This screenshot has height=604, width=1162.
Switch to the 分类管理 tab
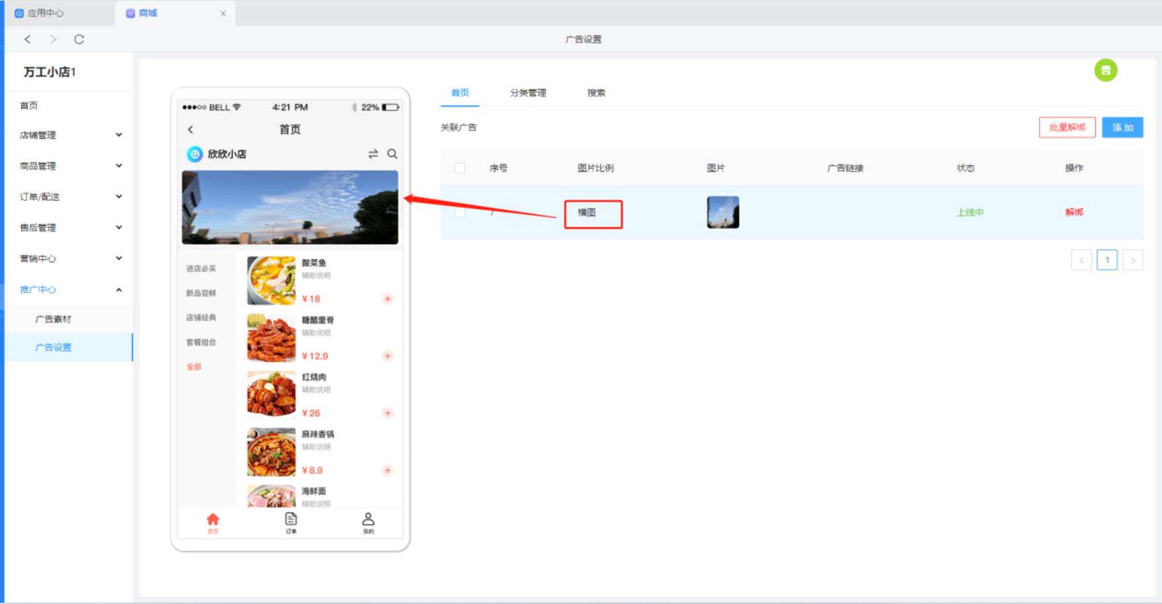tap(528, 93)
